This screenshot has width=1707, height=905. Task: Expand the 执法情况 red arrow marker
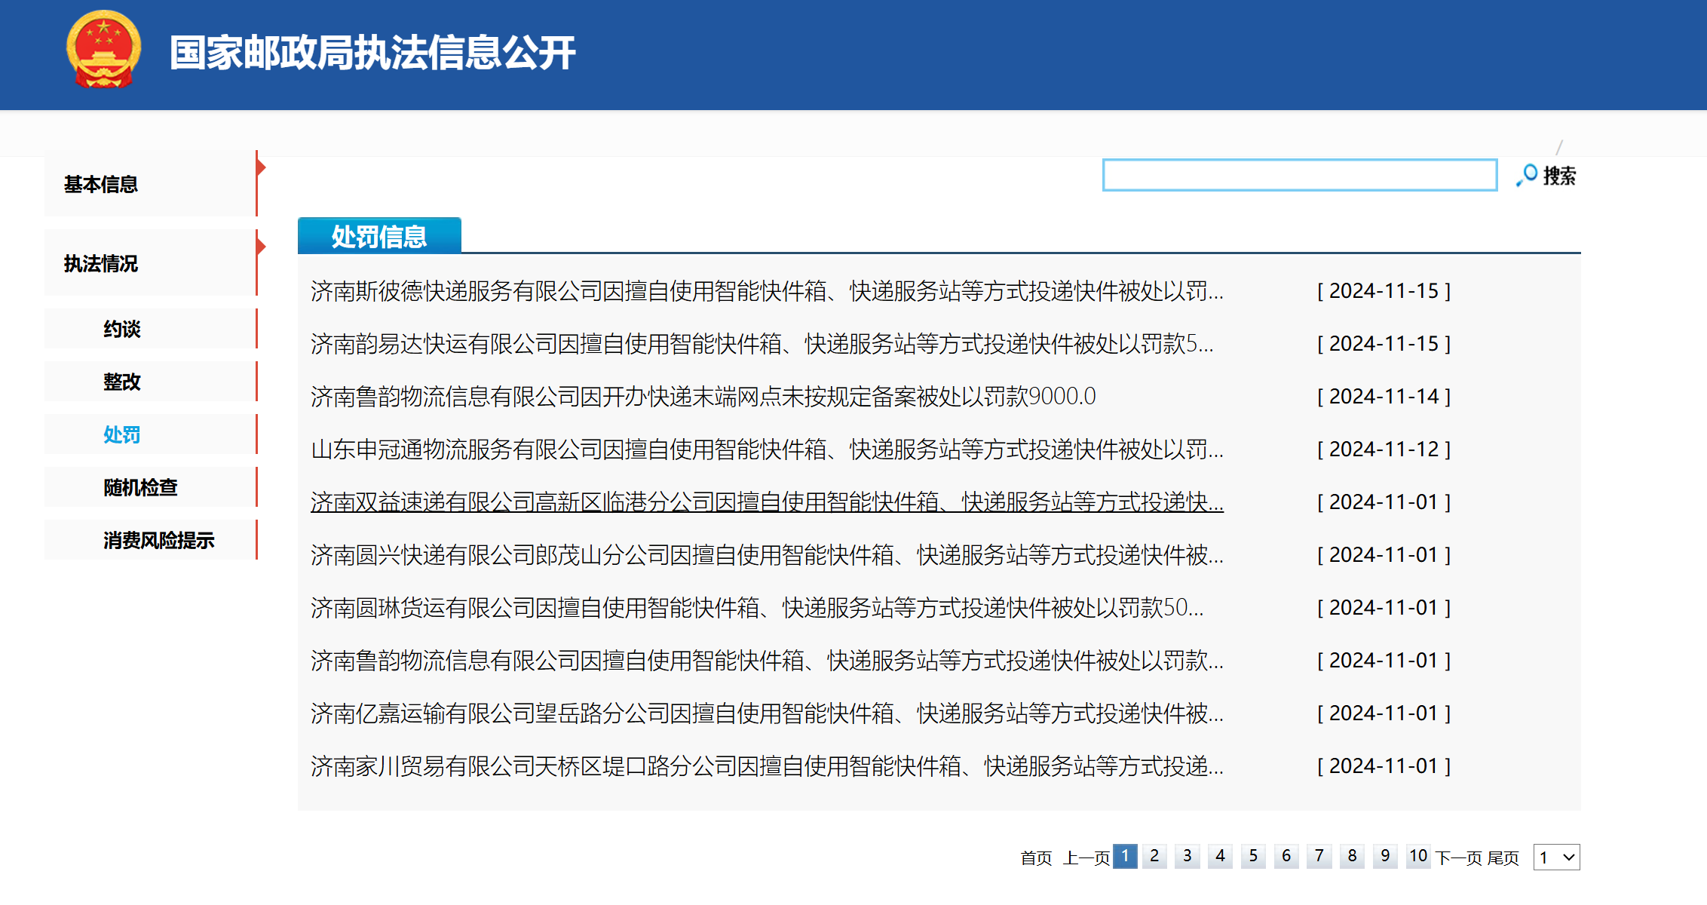click(x=261, y=246)
